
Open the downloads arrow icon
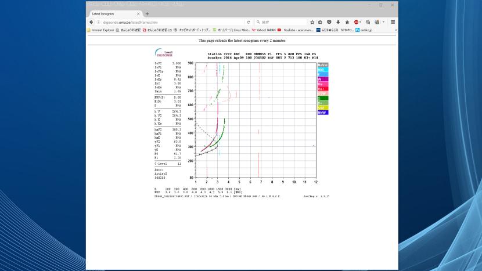[338, 22]
